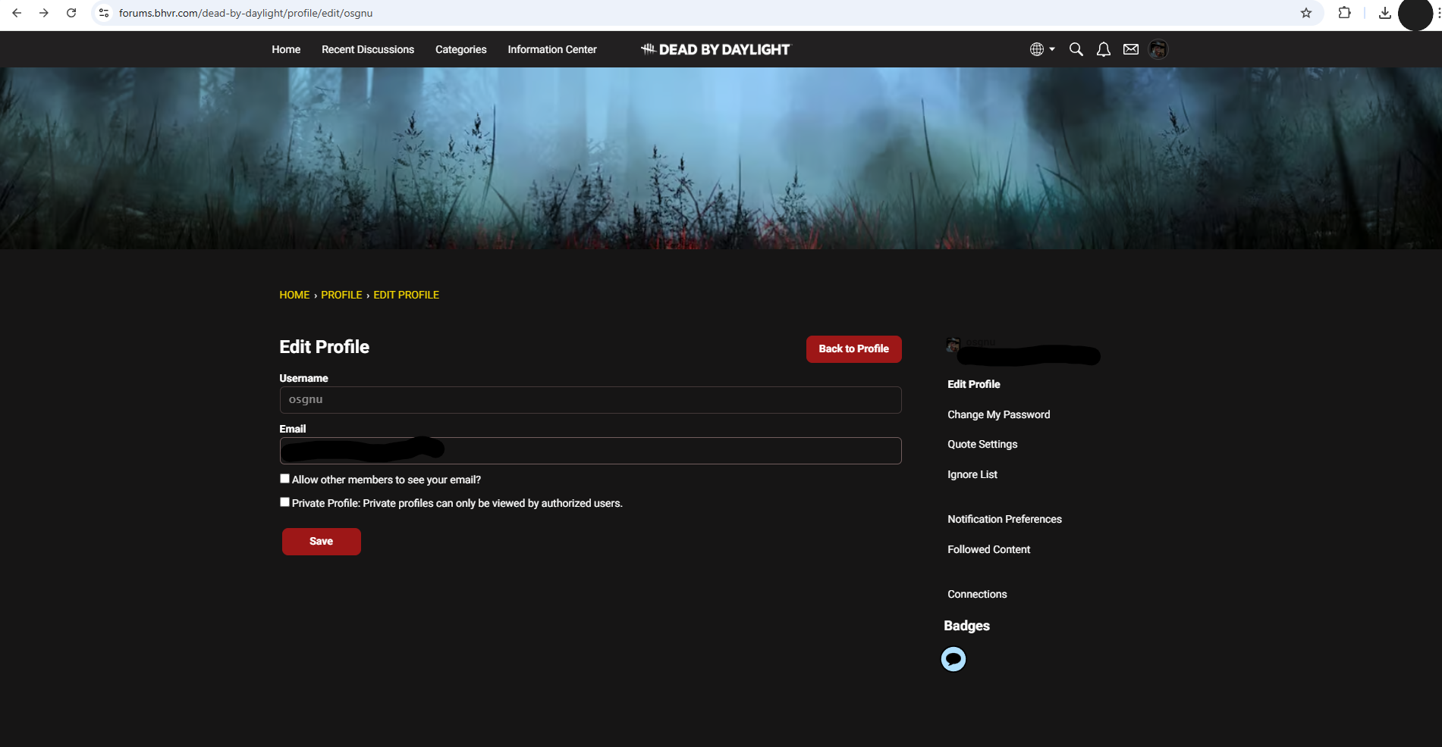Save the profile changes

(x=322, y=542)
